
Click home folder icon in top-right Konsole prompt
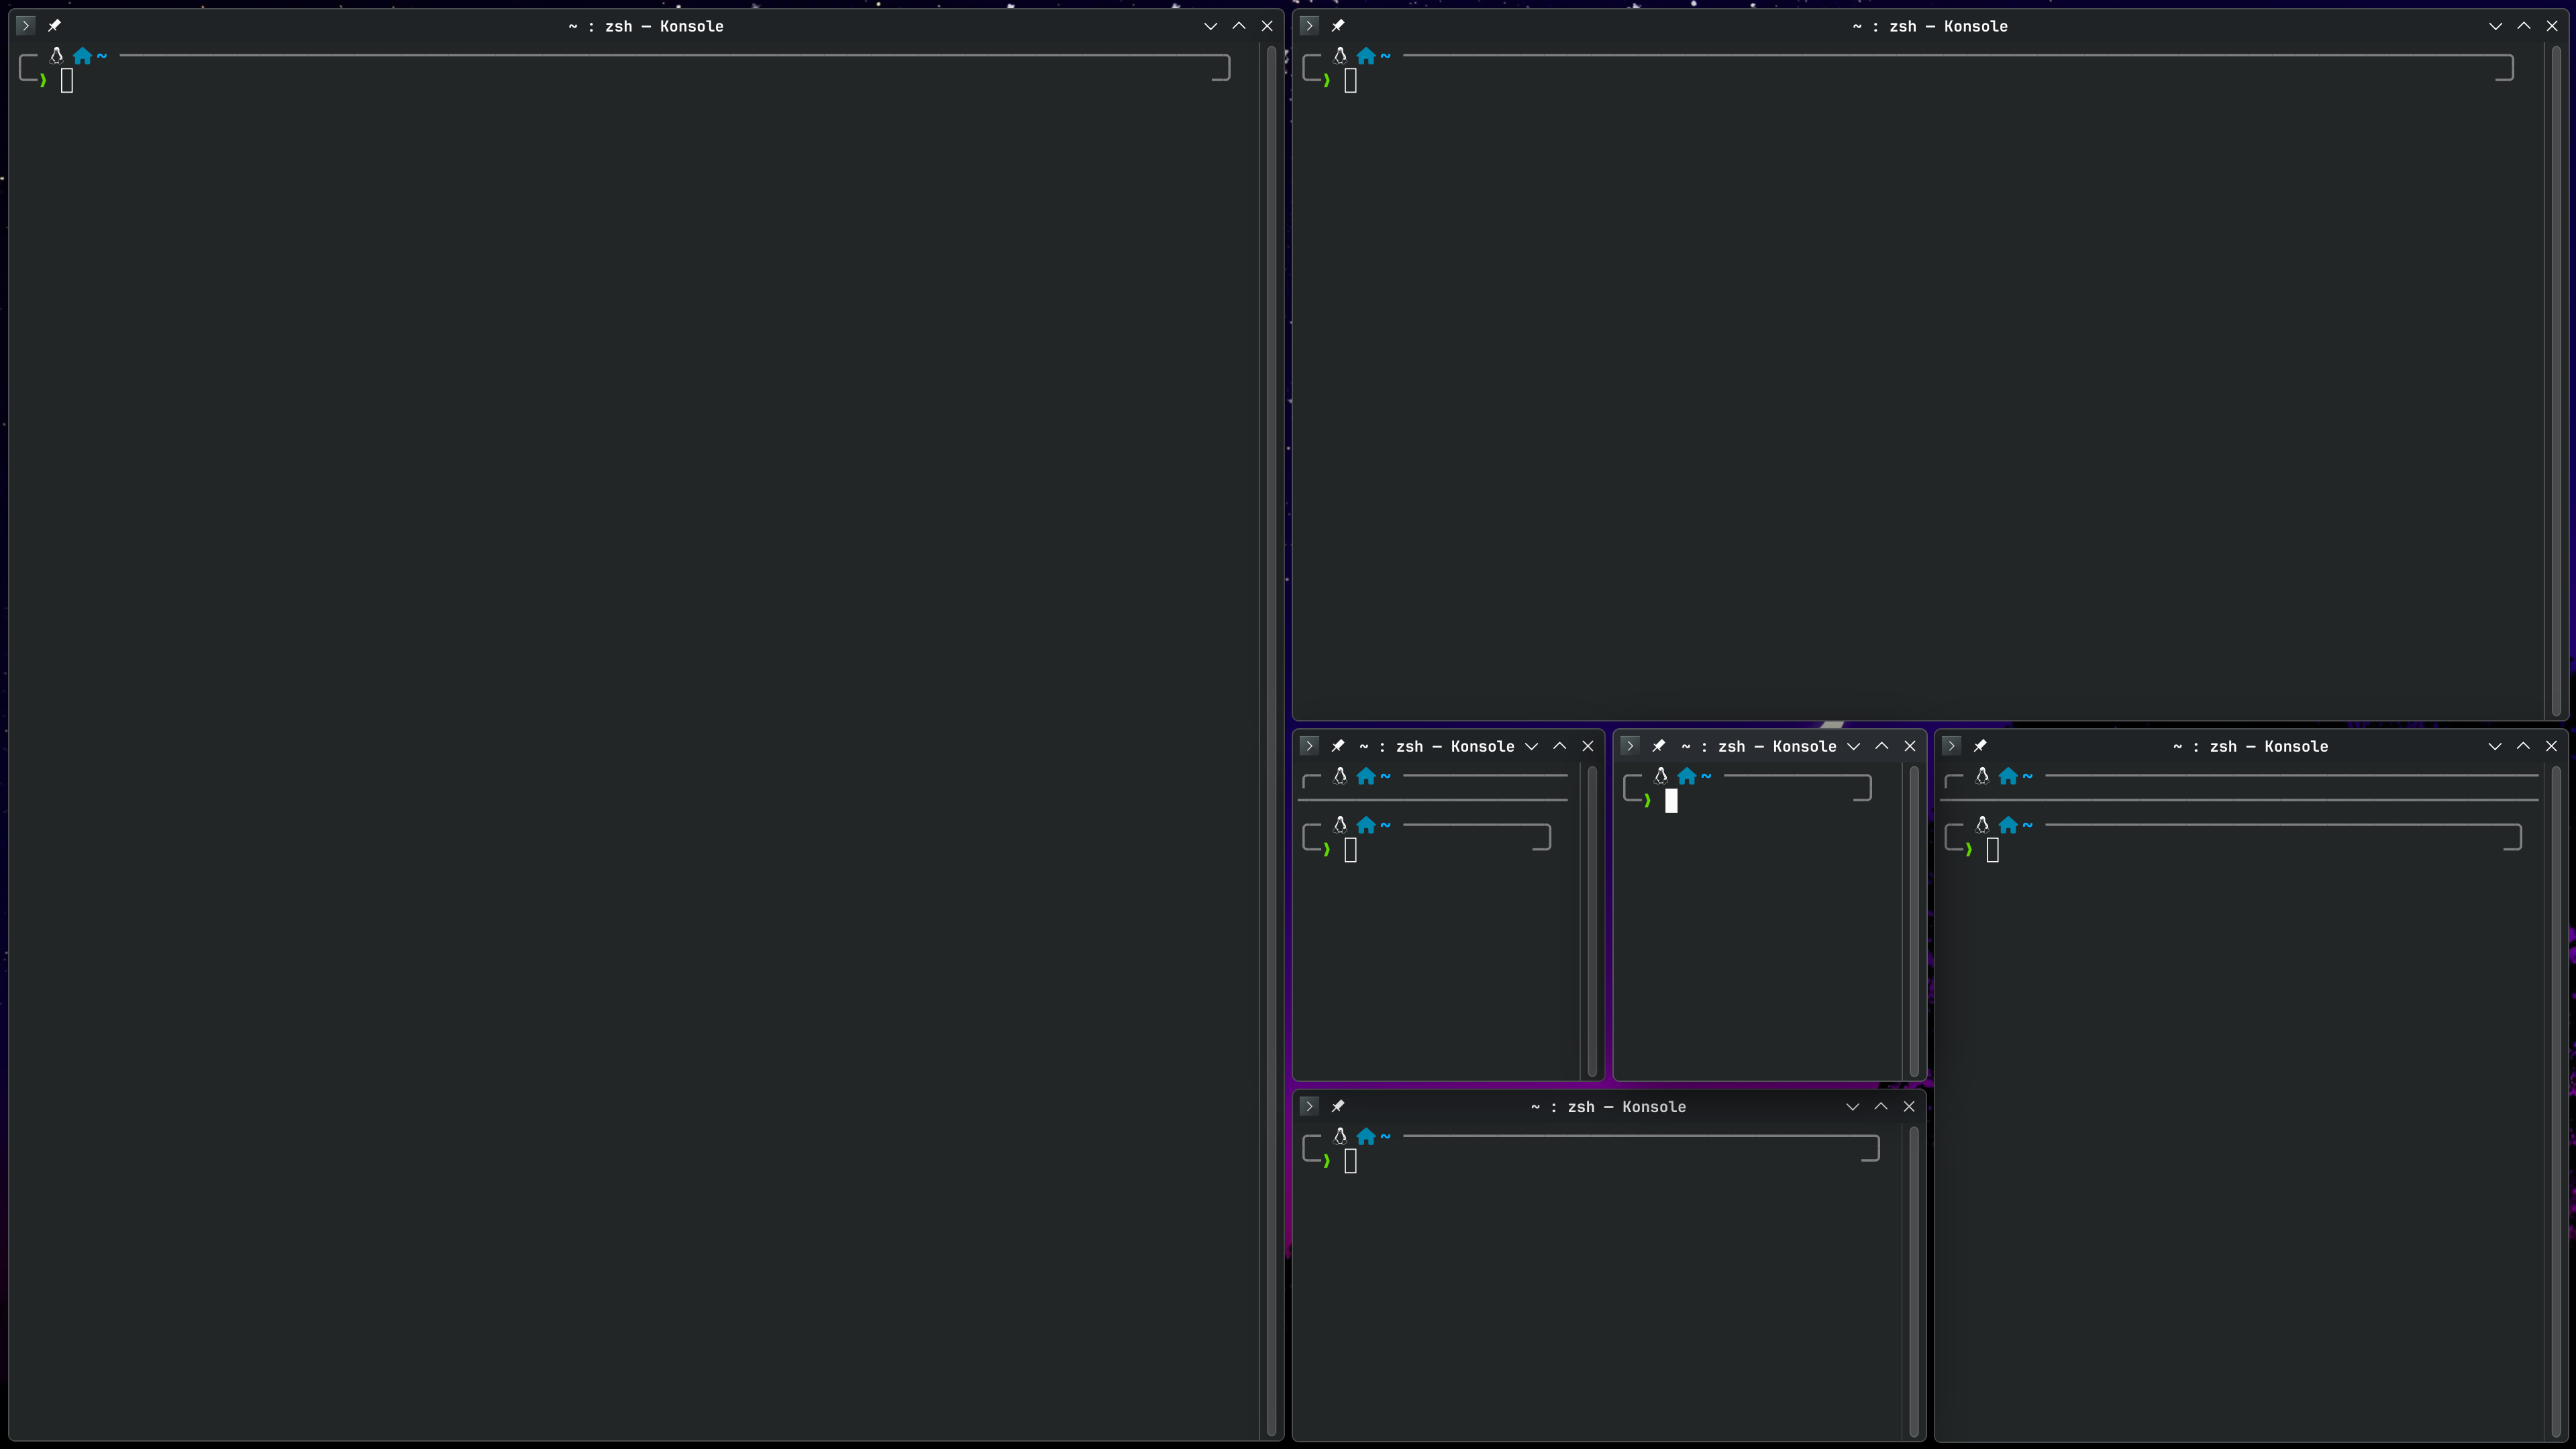tap(1367, 56)
